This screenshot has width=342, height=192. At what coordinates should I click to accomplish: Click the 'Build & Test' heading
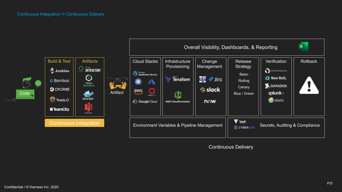[59, 61]
